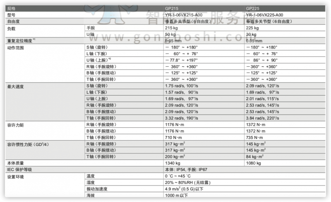Viewport: 331px width, 202px height.
Task: Click the 1000 m 以下 altitude value
Action: [x=176, y=195]
